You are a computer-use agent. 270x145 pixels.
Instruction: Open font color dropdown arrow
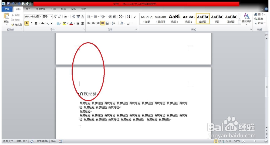[x=75, y=23]
